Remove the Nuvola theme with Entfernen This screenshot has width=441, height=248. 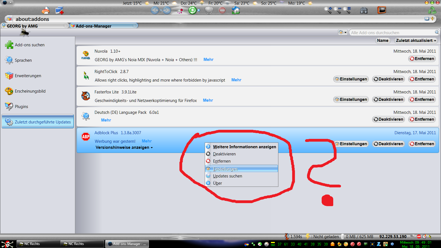pos(422,59)
